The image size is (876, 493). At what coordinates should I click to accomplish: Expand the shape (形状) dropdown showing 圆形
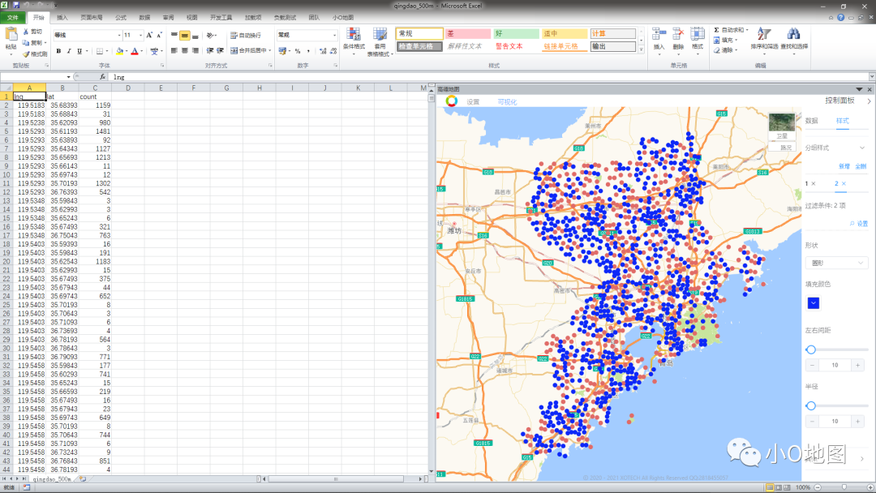pos(836,263)
